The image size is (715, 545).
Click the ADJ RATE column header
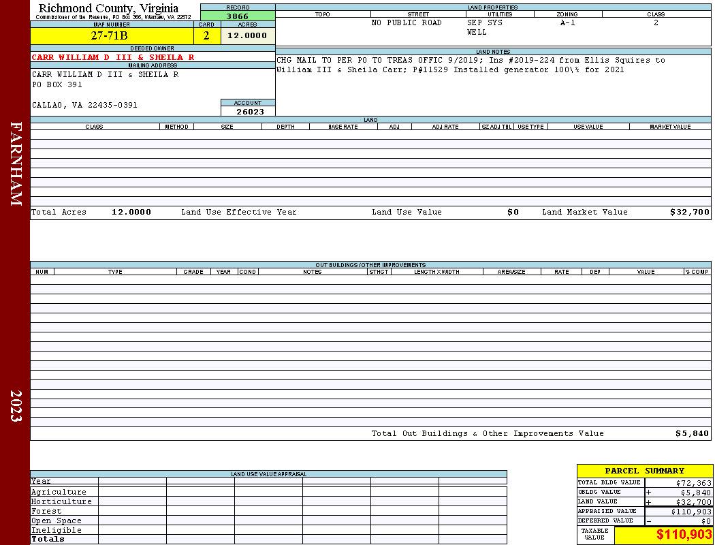[x=445, y=127]
